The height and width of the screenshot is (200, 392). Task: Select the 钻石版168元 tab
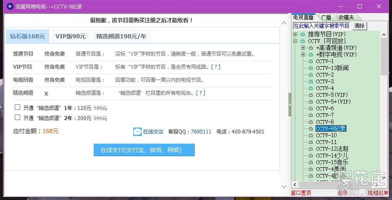tap(27, 36)
